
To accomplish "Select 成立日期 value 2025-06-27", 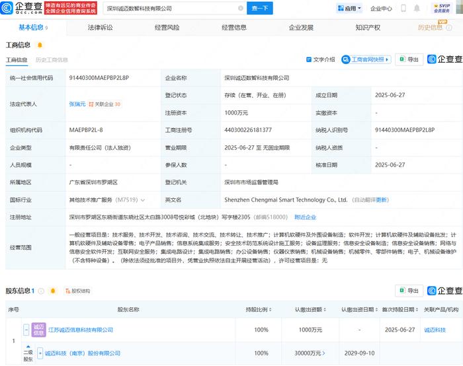I will [390, 95].
